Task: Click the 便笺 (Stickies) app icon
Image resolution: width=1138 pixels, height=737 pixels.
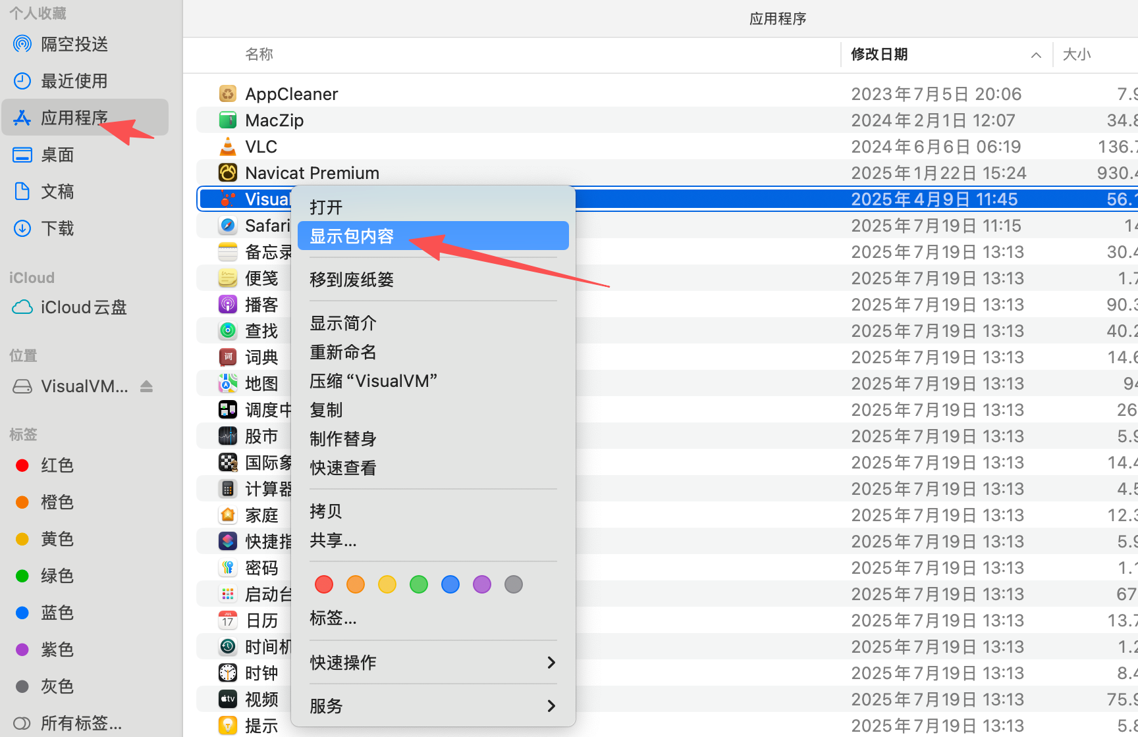Action: tap(228, 278)
